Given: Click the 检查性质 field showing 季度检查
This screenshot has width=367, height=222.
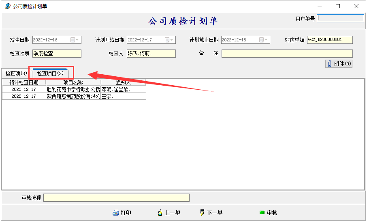Looking at the screenshot, I should click(57, 54).
